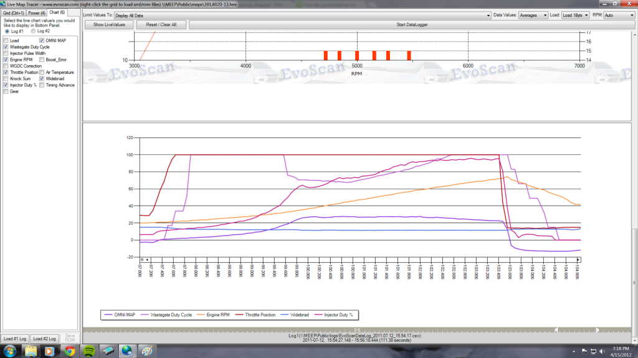This screenshot has width=638, height=358.
Task: Enable Timing Advance checkbox
Action: [x=42, y=85]
